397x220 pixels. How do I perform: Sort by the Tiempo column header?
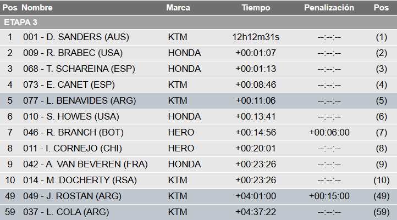pyautogui.click(x=256, y=8)
